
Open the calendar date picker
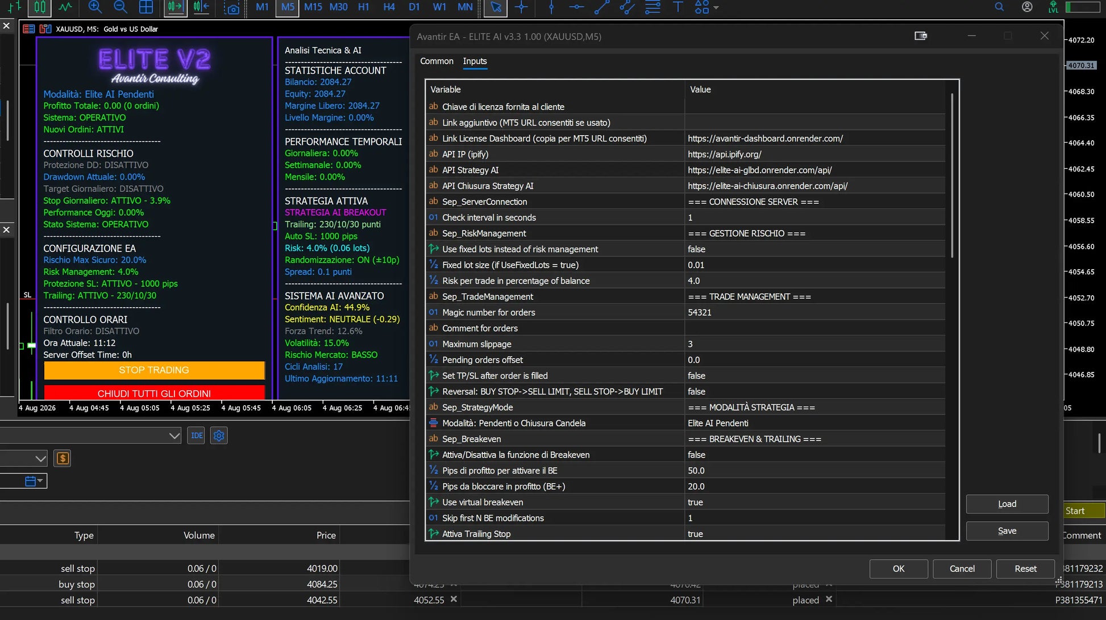[x=34, y=481]
